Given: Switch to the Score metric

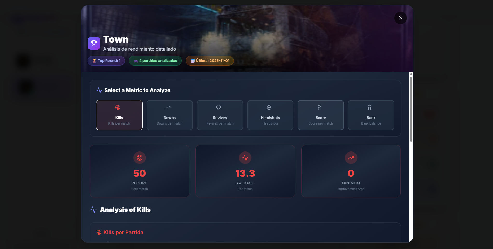Looking at the screenshot, I should point(320,115).
